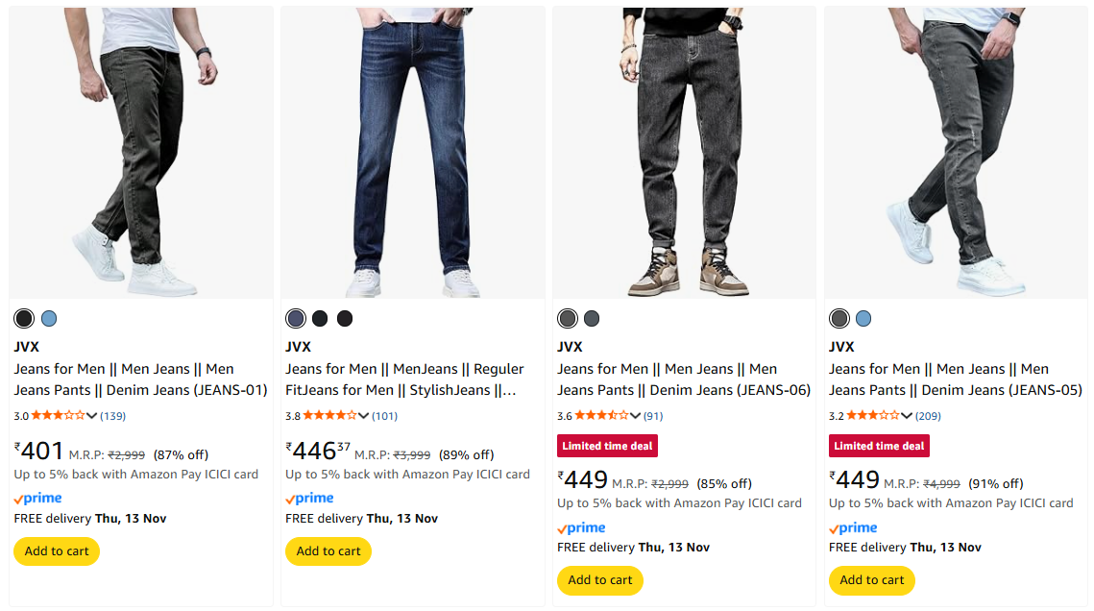Expand 3.6 rating breakdown for JEANS-06
Viewport: 1094px width, 611px height.
coord(636,416)
